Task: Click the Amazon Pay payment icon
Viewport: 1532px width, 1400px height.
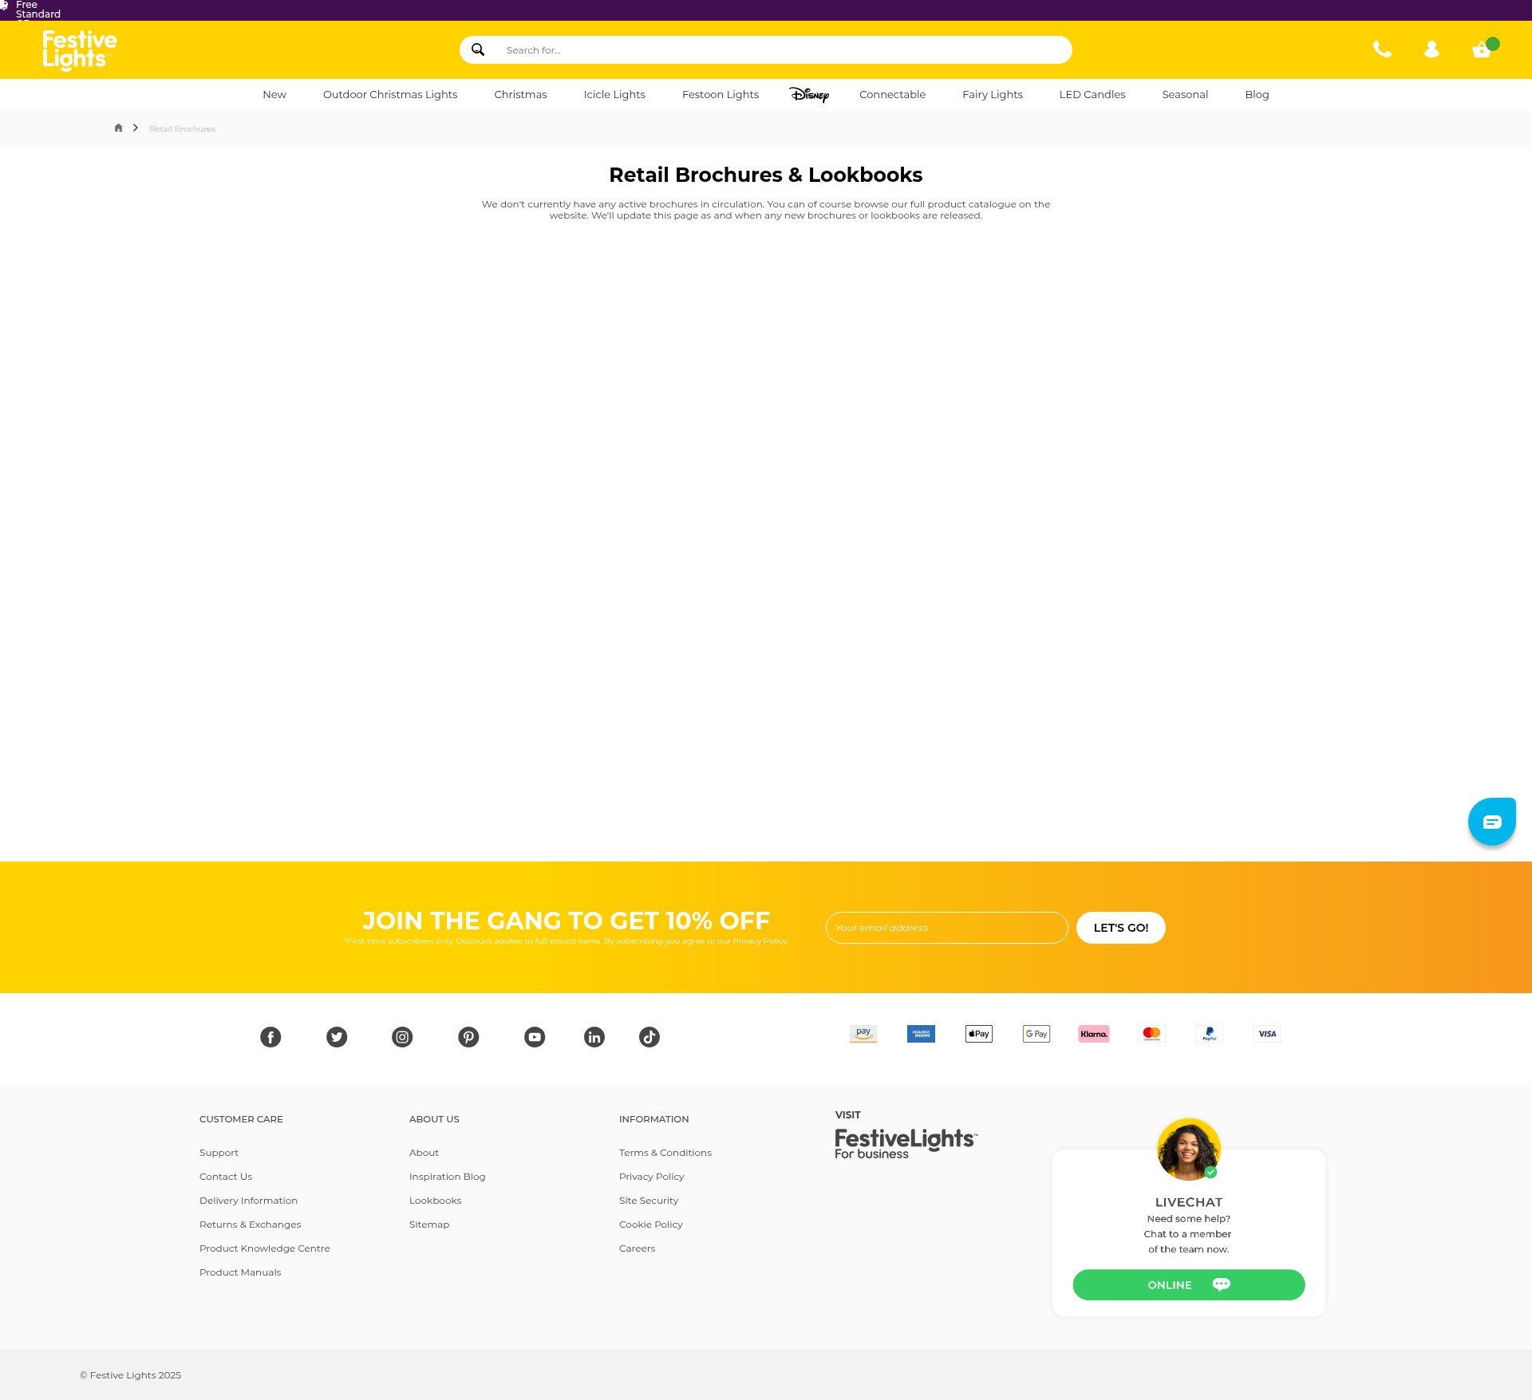Action: click(x=863, y=1034)
